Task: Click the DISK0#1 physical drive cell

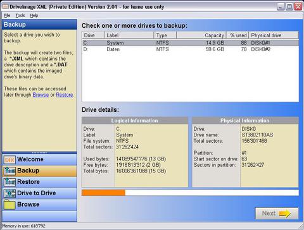Action: [261, 43]
